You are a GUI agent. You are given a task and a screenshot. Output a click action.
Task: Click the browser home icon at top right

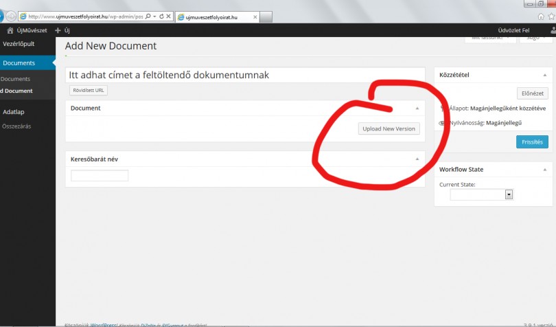pyautogui.click(x=542, y=16)
